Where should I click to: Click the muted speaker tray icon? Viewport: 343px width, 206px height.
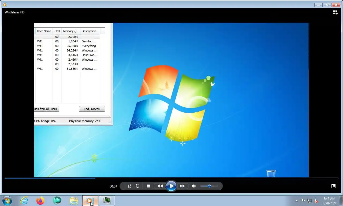316,201
